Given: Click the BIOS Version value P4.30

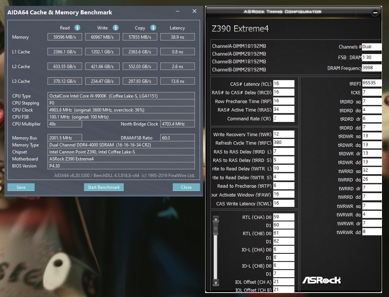Looking at the screenshot, I should point(121,166).
